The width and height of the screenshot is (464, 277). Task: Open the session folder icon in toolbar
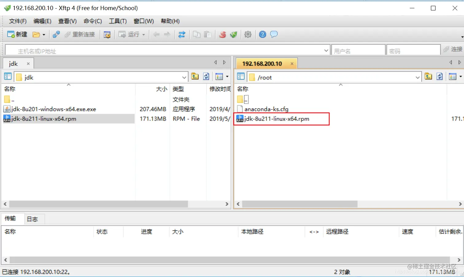36,34
